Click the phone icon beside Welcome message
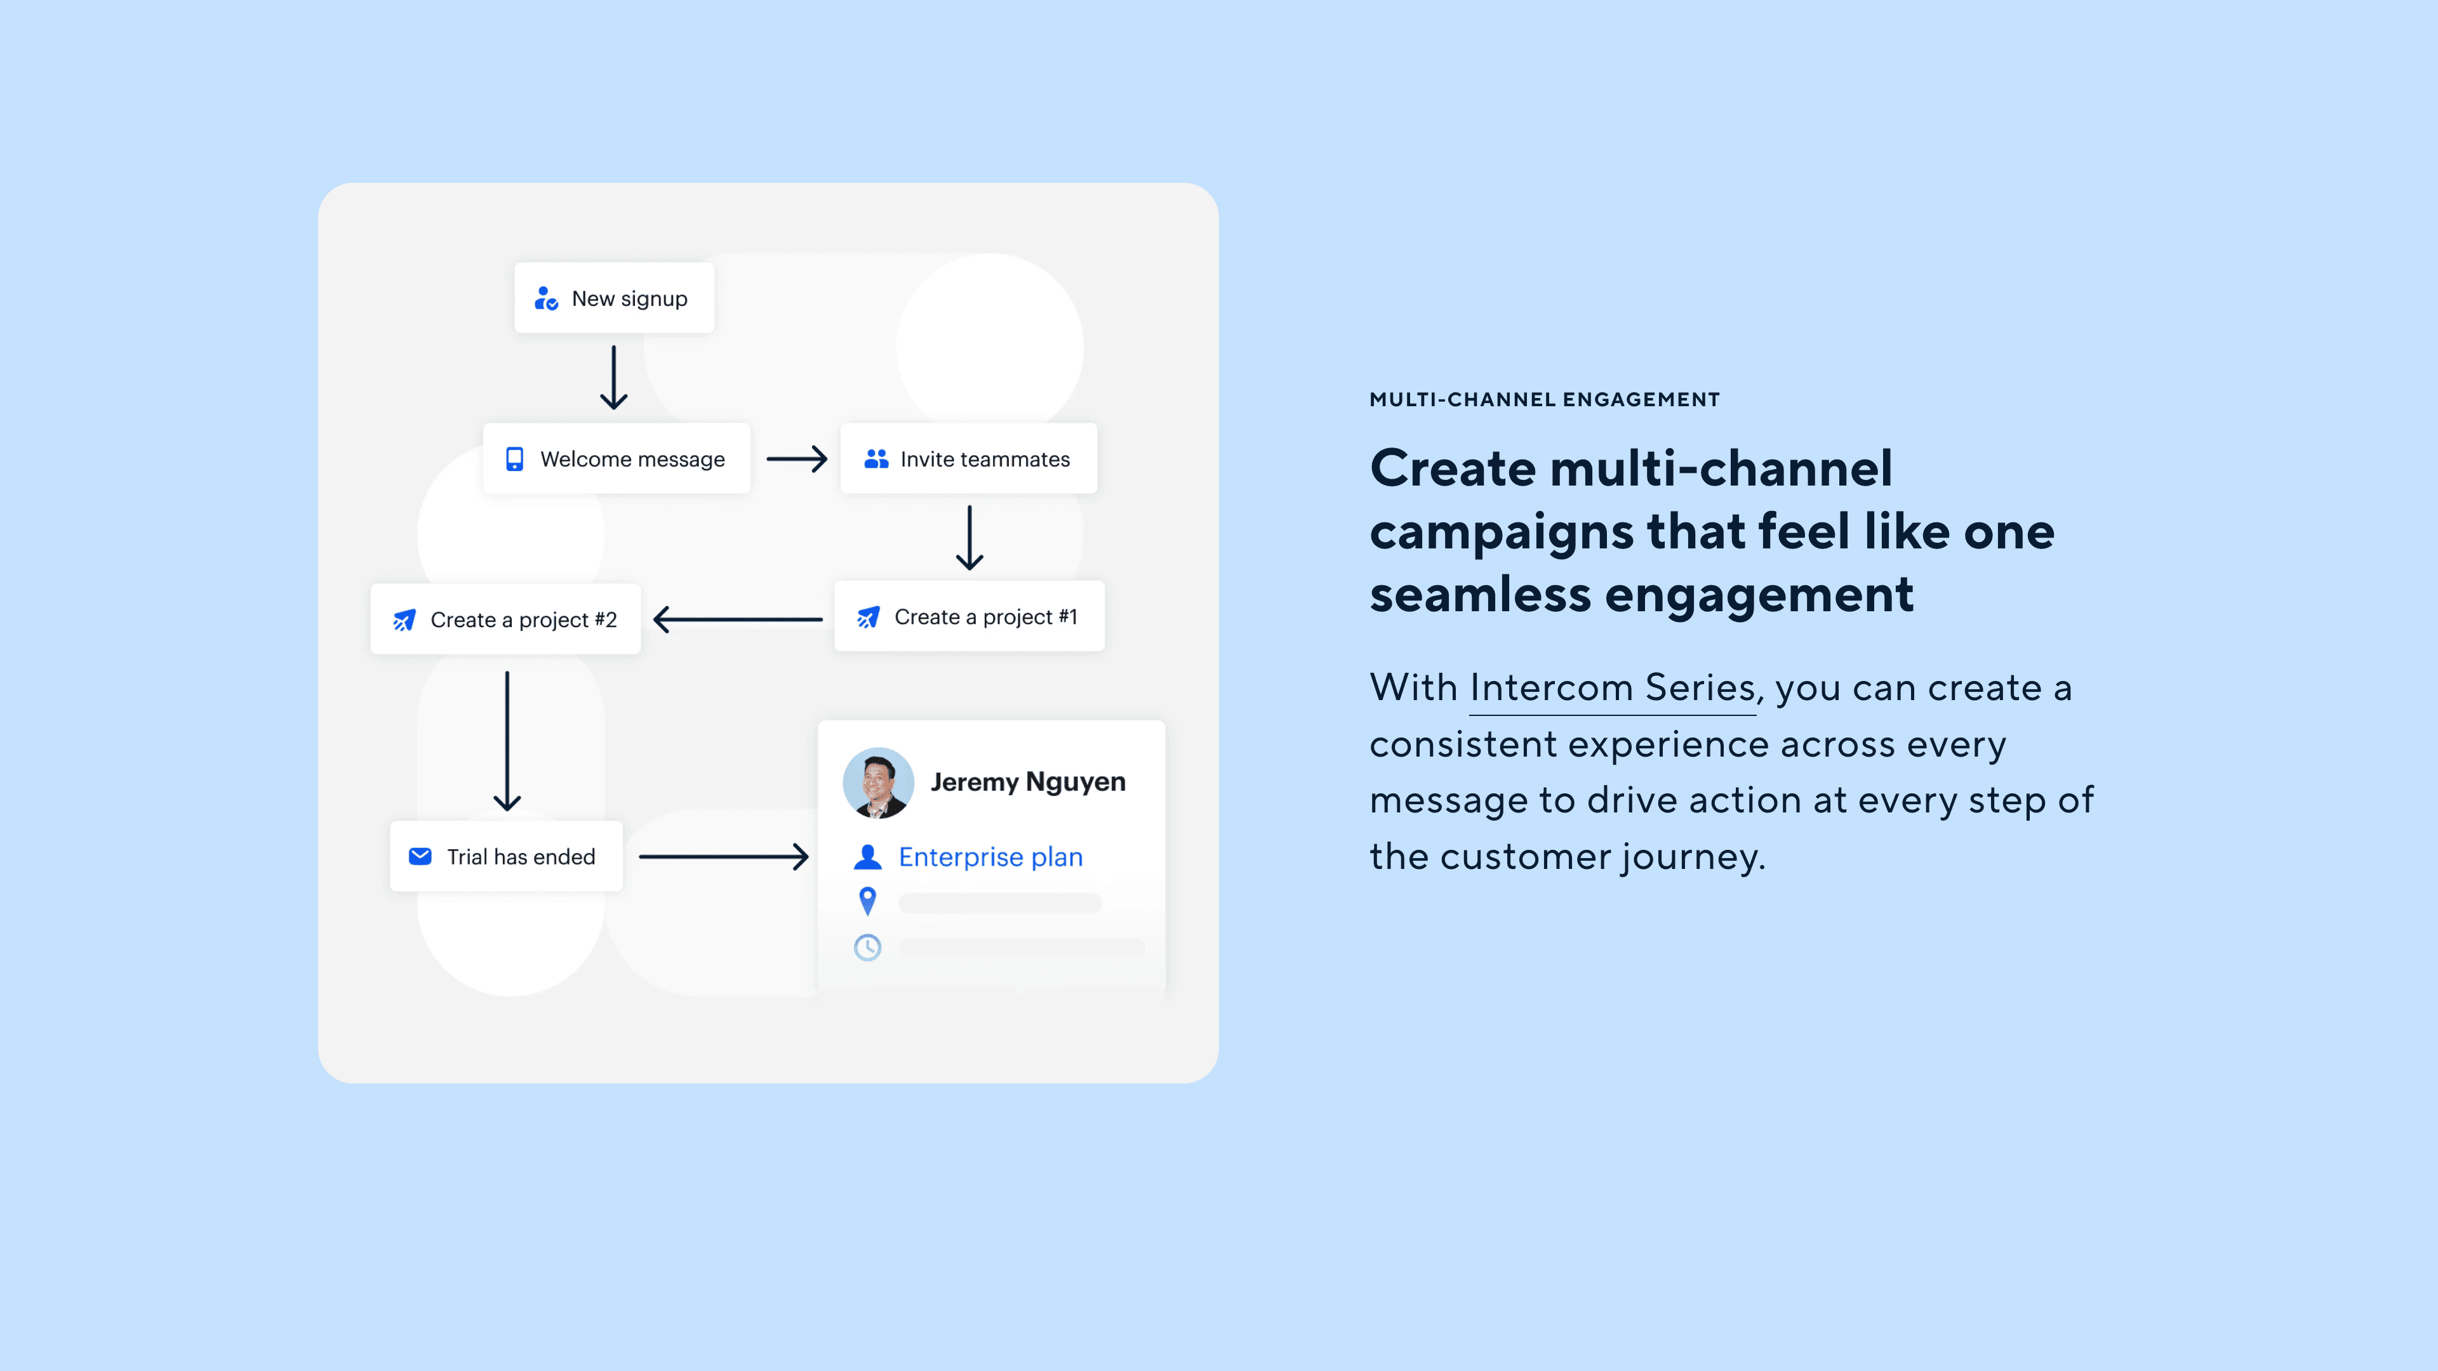The image size is (2438, 1371). pyautogui.click(x=514, y=459)
